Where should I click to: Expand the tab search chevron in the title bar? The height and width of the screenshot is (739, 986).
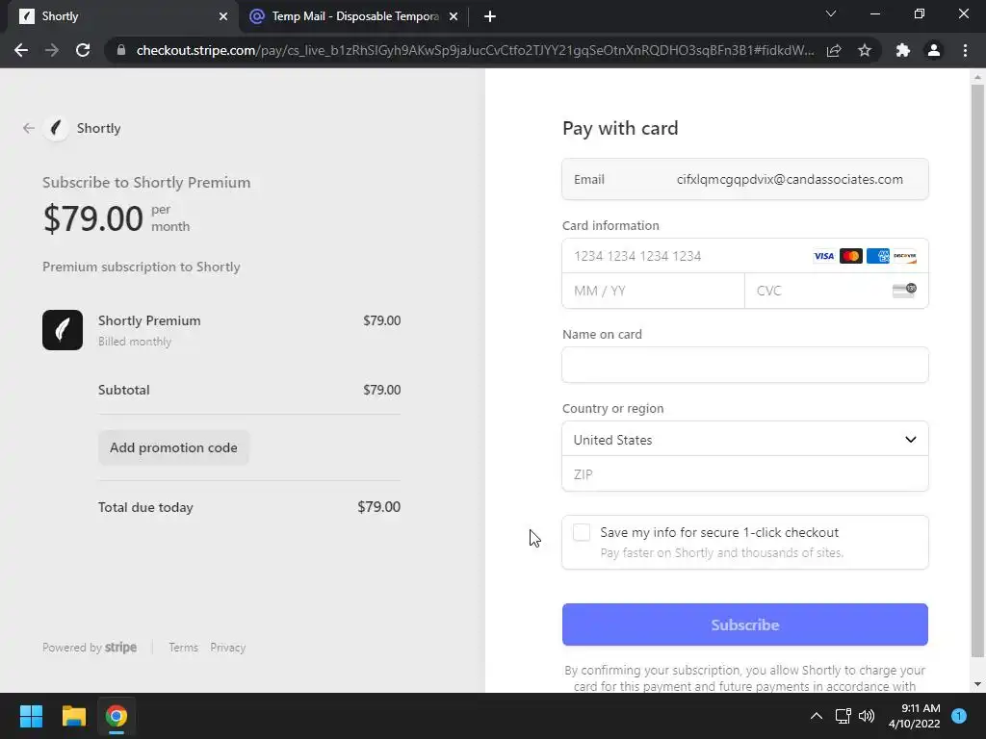[x=831, y=14]
